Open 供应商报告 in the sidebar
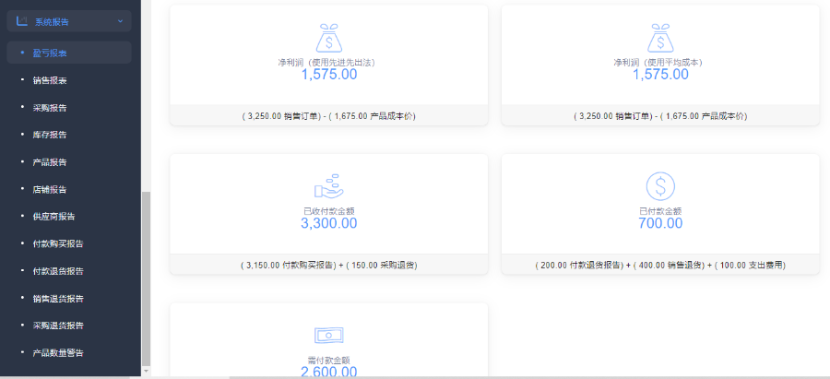830x379 pixels. [x=54, y=217]
